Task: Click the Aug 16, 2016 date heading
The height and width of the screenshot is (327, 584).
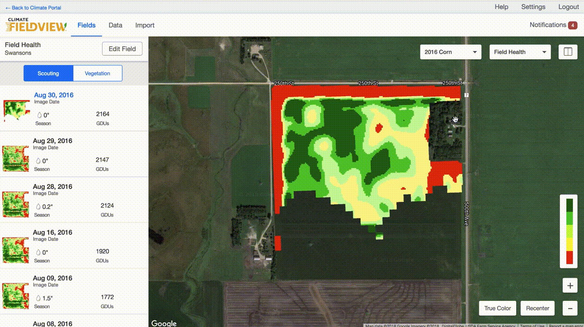Action: pyautogui.click(x=52, y=232)
